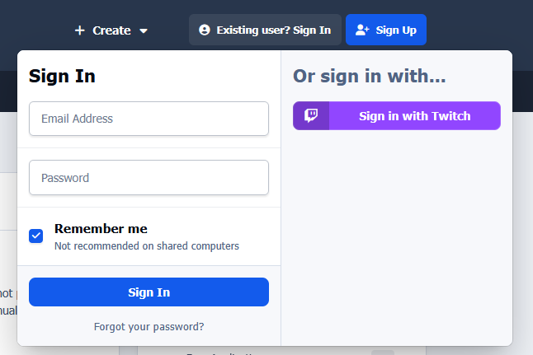Click the add-person icon on Sign Up

point(362,30)
